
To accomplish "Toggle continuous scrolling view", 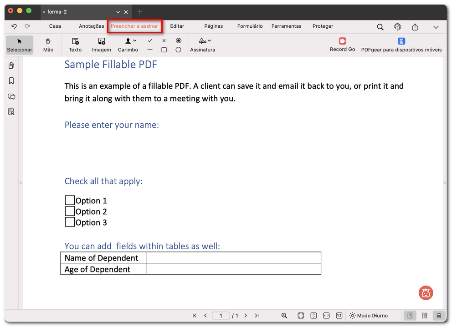I will coord(439,316).
